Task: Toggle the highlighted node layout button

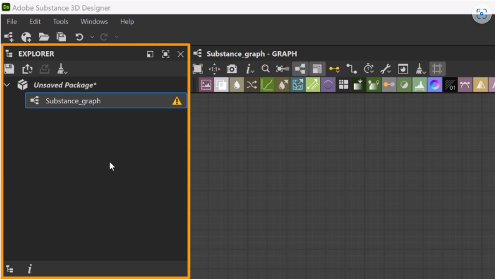Action: (x=300, y=69)
